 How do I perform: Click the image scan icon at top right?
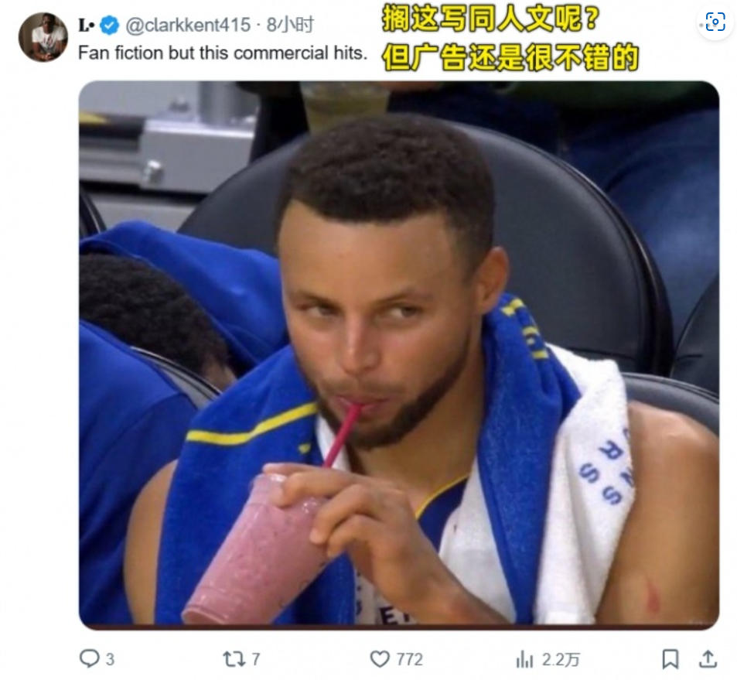pos(715,22)
